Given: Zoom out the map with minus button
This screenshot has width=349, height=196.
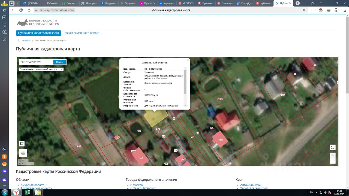Looking at the screenshot, I should (x=333, y=161).
